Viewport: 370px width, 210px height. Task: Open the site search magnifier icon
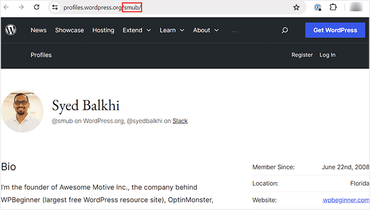coord(285,30)
